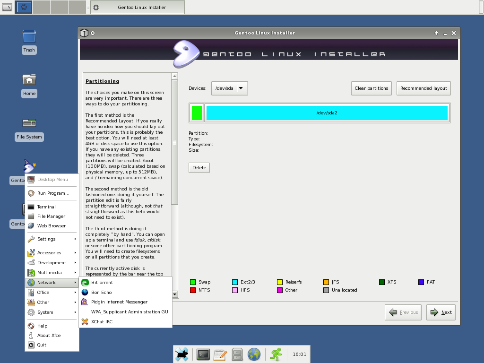Viewport: 484px width, 363px height.
Task: Click the 16:01 clock in the panel
Action: pyautogui.click(x=299, y=354)
